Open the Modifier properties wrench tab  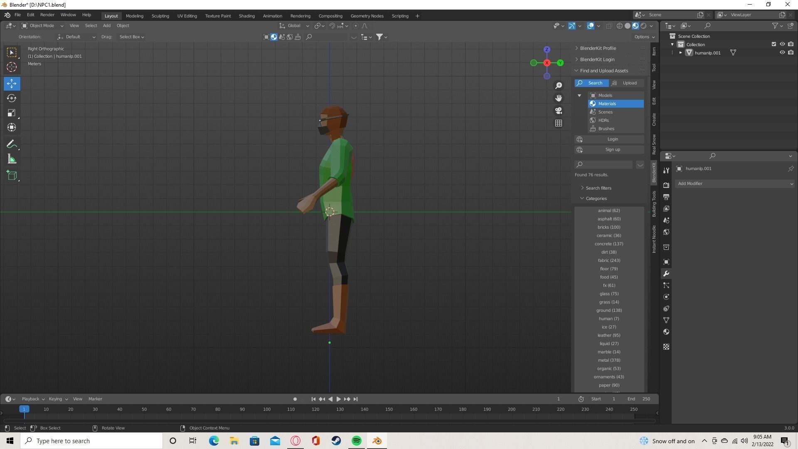pos(666,274)
